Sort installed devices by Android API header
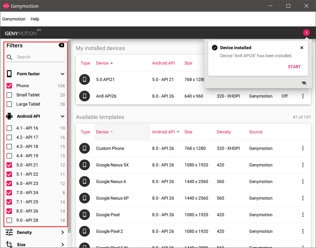316x248 pixels. coord(164,63)
